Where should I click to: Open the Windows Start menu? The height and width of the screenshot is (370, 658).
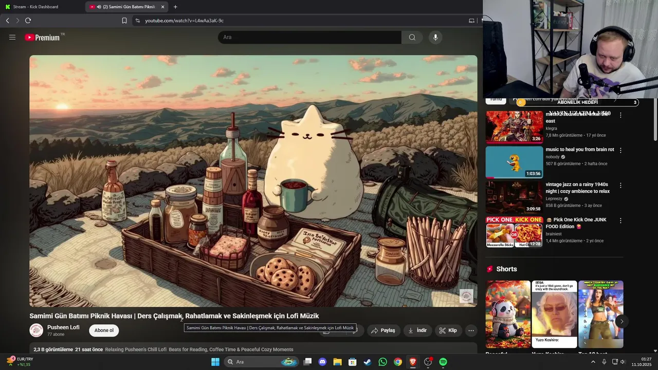215,362
